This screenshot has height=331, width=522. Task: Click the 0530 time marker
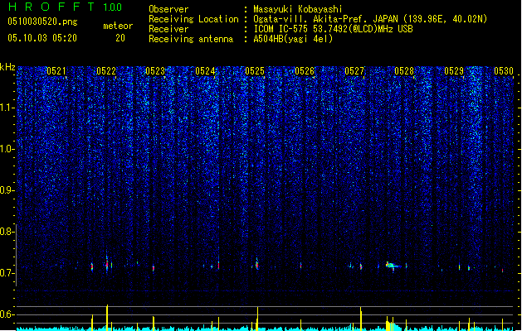[x=504, y=71]
